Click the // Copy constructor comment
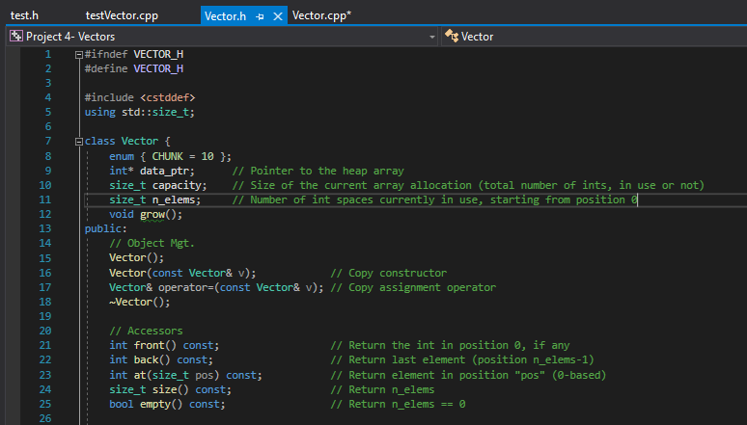 389,273
